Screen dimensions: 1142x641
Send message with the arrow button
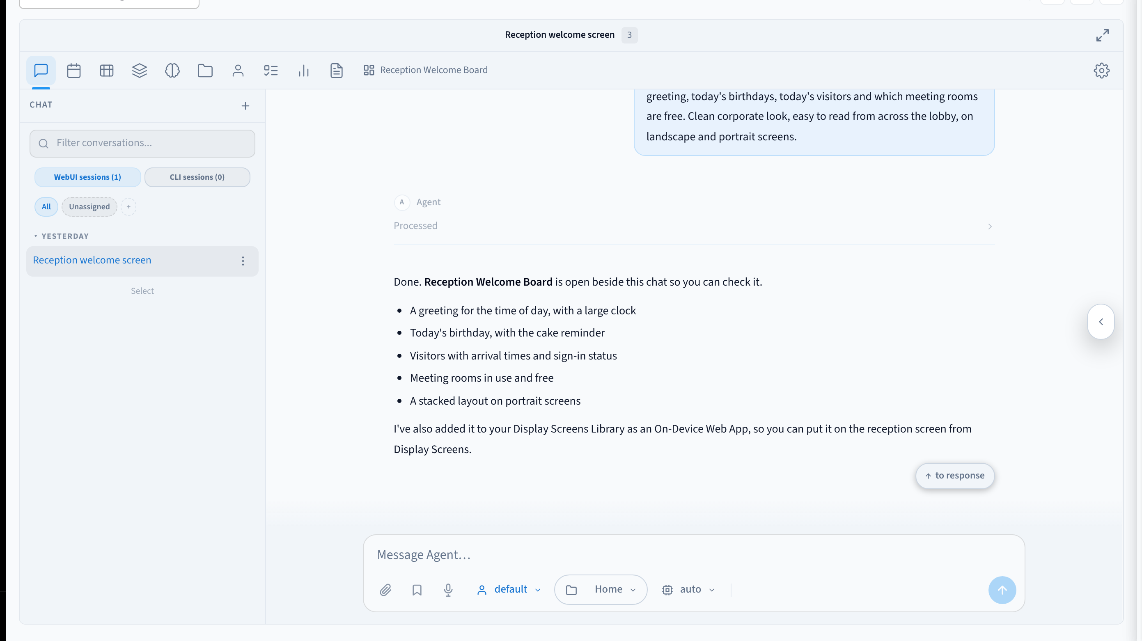click(1002, 590)
